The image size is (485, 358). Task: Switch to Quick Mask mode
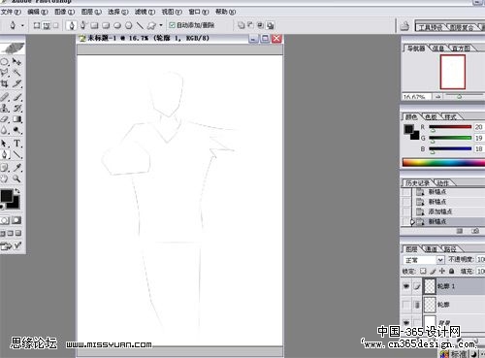point(16,220)
